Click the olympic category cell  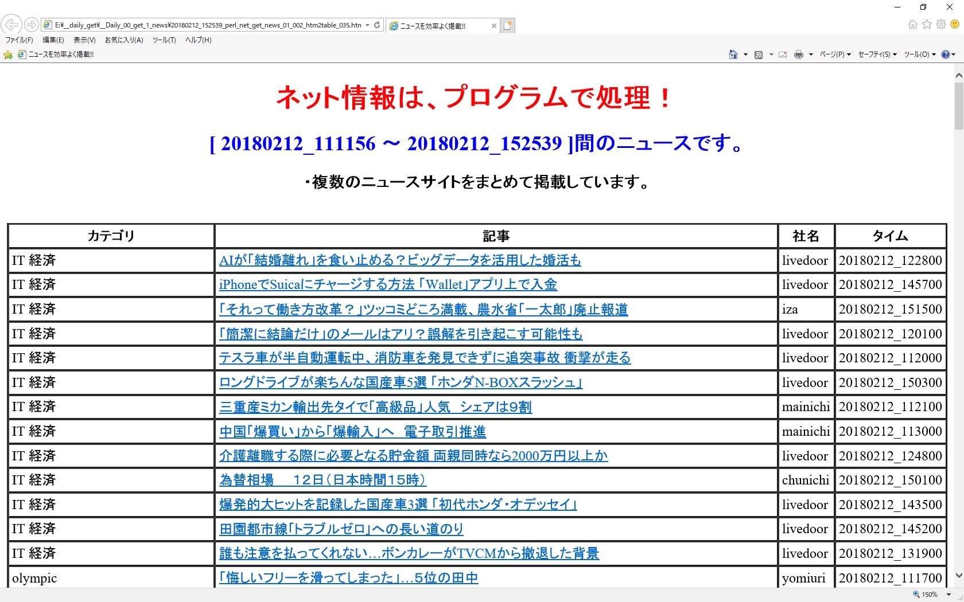111,578
